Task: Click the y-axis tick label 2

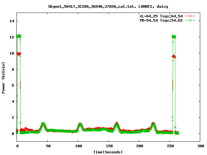Action: coord(13,118)
